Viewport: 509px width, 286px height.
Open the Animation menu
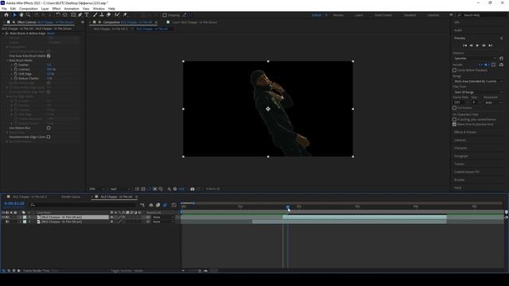tap(72, 9)
